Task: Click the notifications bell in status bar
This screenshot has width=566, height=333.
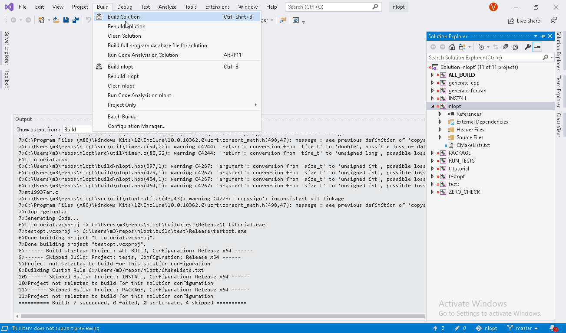Action: 553,328
